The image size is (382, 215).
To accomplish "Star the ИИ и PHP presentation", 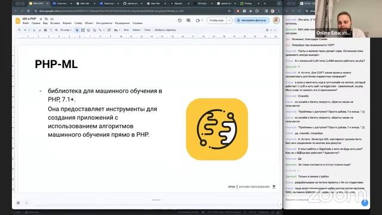I will pyautogui.click(x=41, y=19).
